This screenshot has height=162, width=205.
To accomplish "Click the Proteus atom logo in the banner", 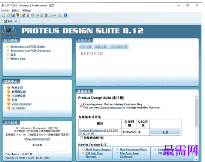I will (9, 31).
